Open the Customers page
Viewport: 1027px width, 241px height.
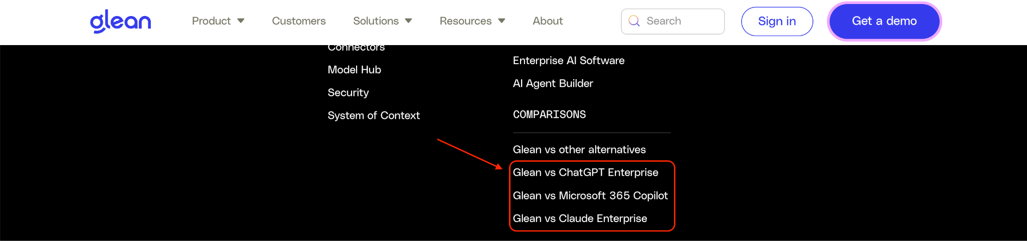point(299,21)
